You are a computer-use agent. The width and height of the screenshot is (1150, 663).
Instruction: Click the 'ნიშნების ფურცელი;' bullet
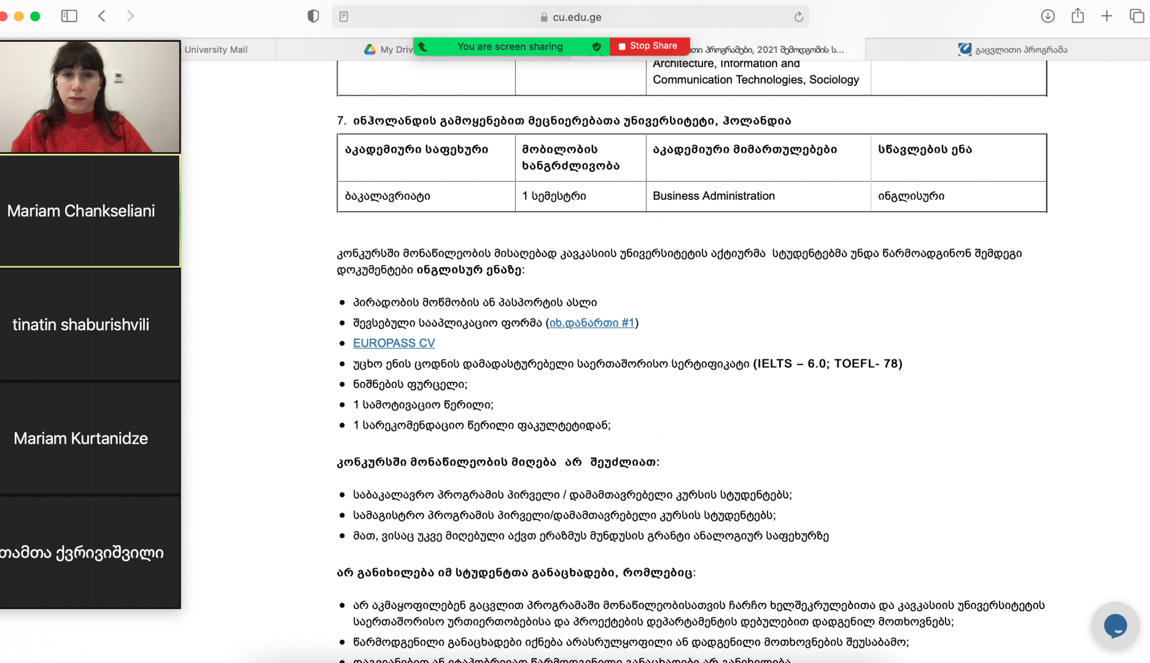pos(410,384)
